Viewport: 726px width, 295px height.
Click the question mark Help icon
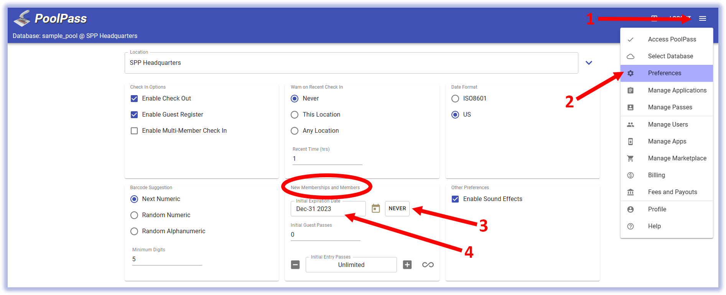[x=631, y=226]
